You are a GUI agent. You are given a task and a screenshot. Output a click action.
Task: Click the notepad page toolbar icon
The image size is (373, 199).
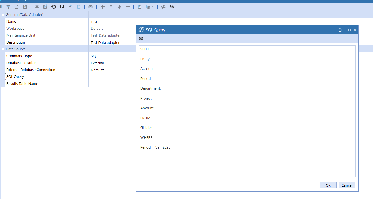point(25,7)
